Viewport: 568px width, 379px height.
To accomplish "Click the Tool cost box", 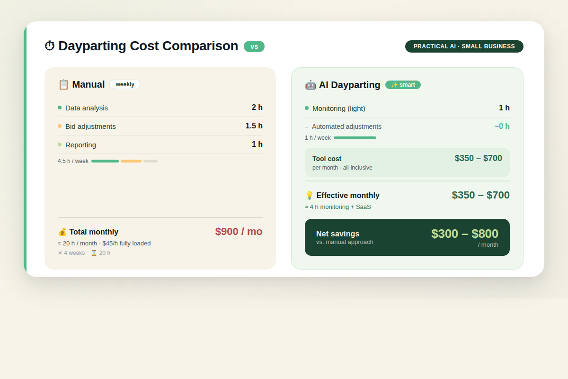I will [x=407, y=162].
